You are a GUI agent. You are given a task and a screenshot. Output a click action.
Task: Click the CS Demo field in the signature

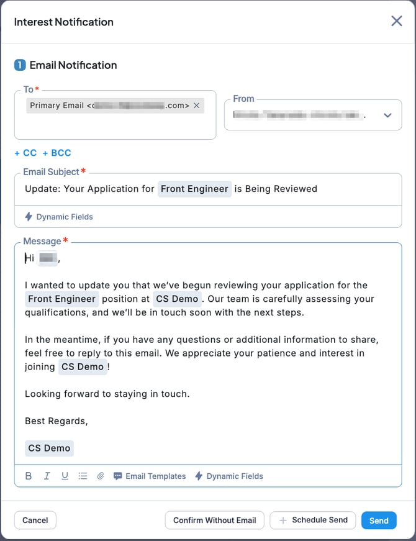pos(49,448)
